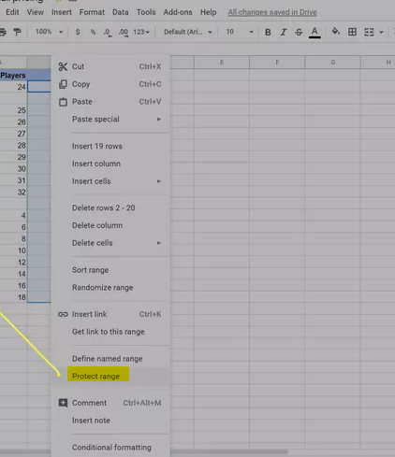Choose Paste from the context menu
The image size is (395, 457).
(110, 102)
